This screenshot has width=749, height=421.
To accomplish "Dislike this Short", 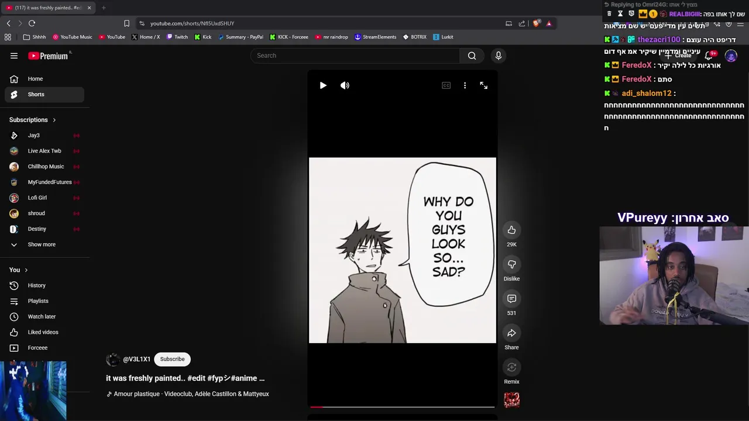I will (x=511, y=264).
